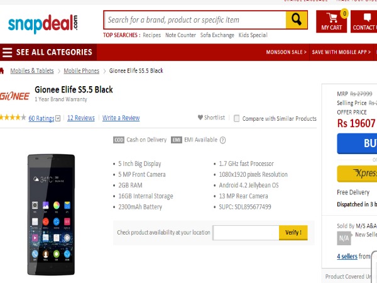Click the home icon in breadcrumb

coord(2,70)
